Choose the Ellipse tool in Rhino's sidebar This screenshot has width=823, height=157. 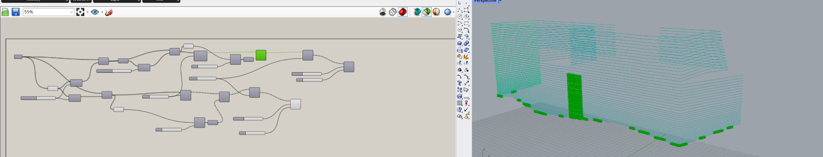(x=466, y=16)
